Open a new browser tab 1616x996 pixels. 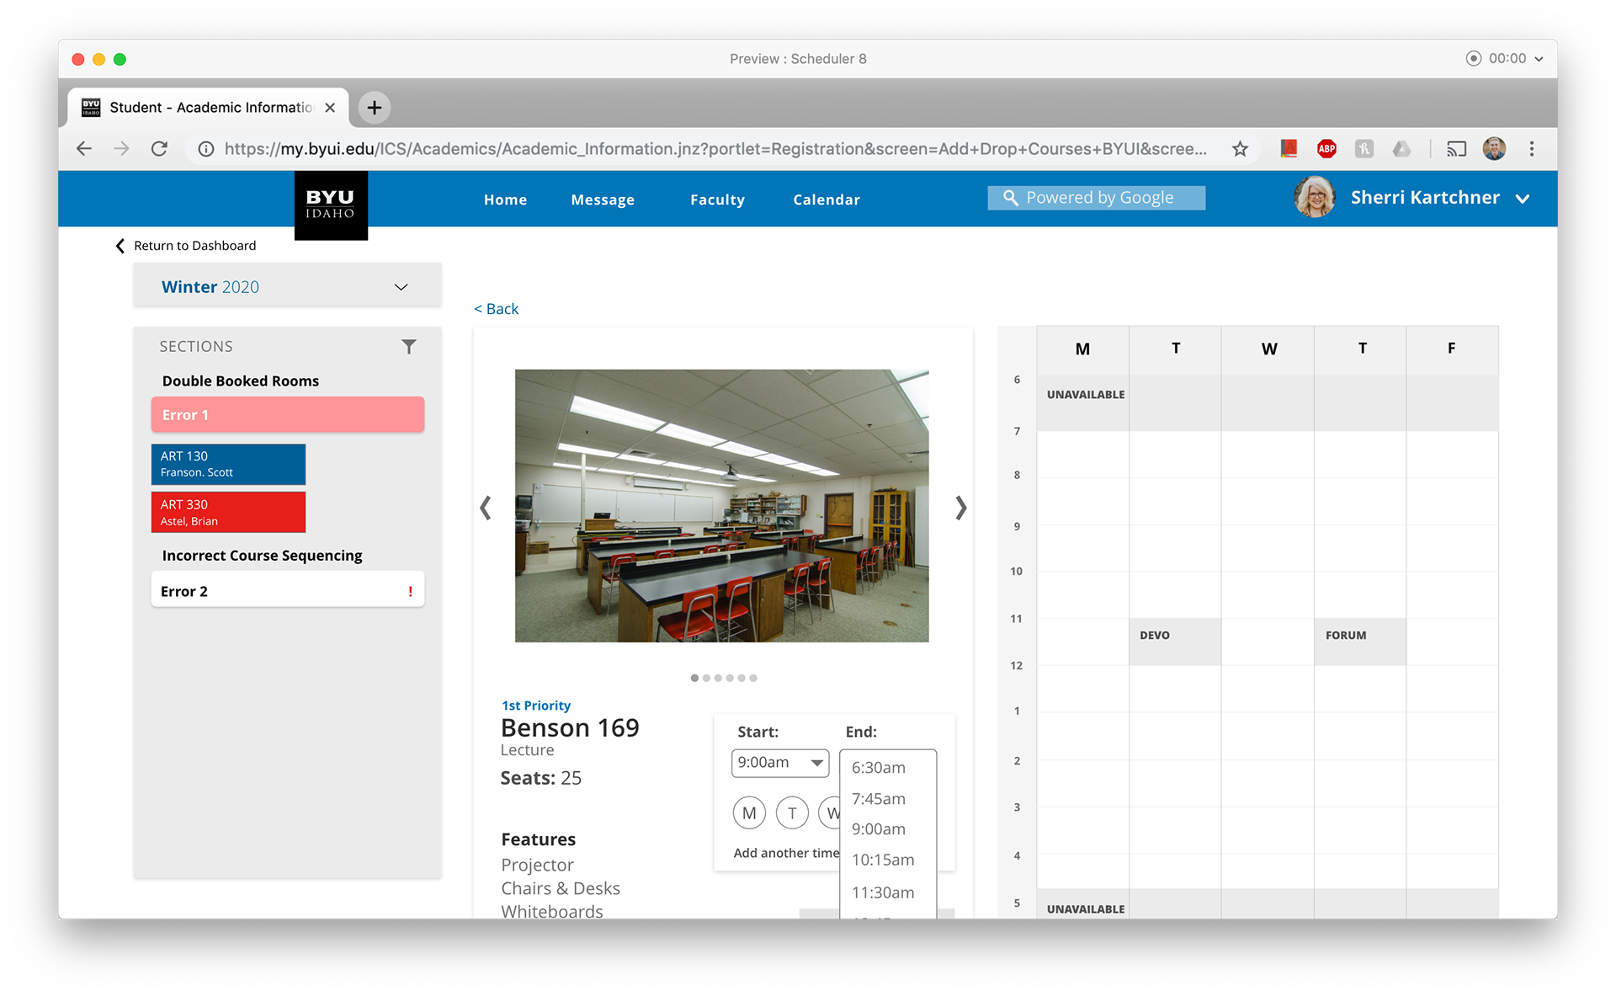(375, 107)
